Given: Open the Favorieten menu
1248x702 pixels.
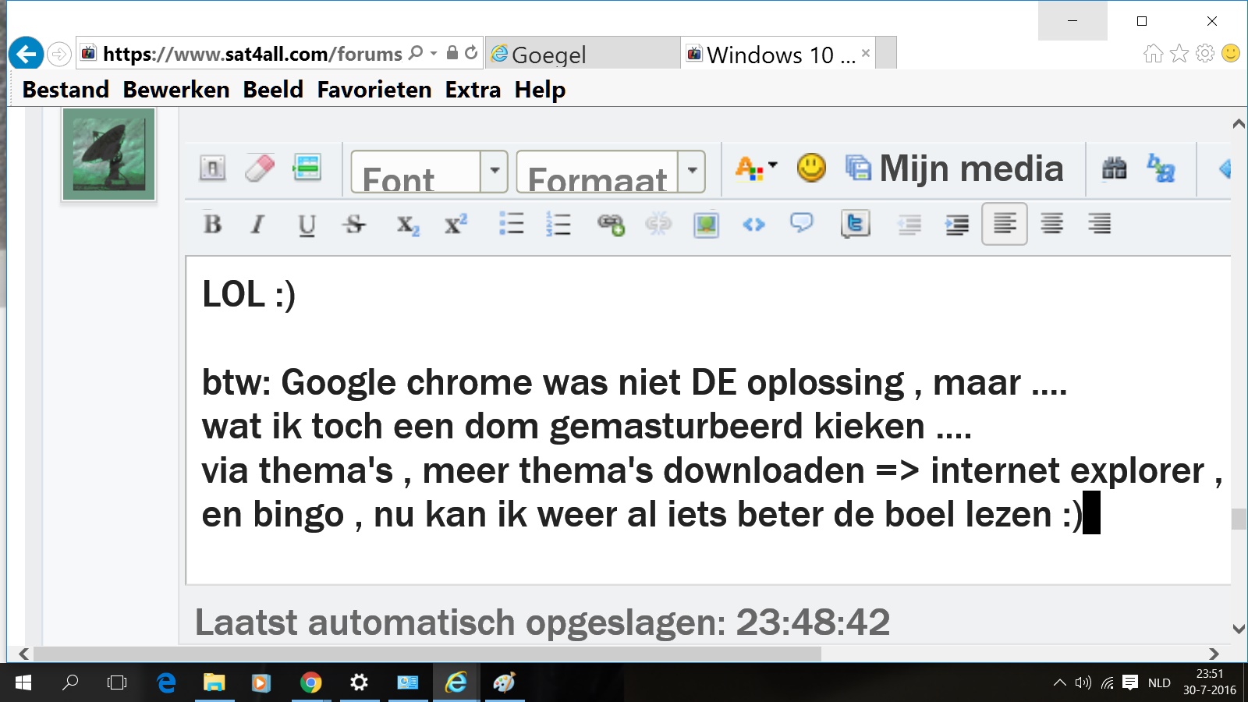Looking at the screenshot, I should (374, 90).
